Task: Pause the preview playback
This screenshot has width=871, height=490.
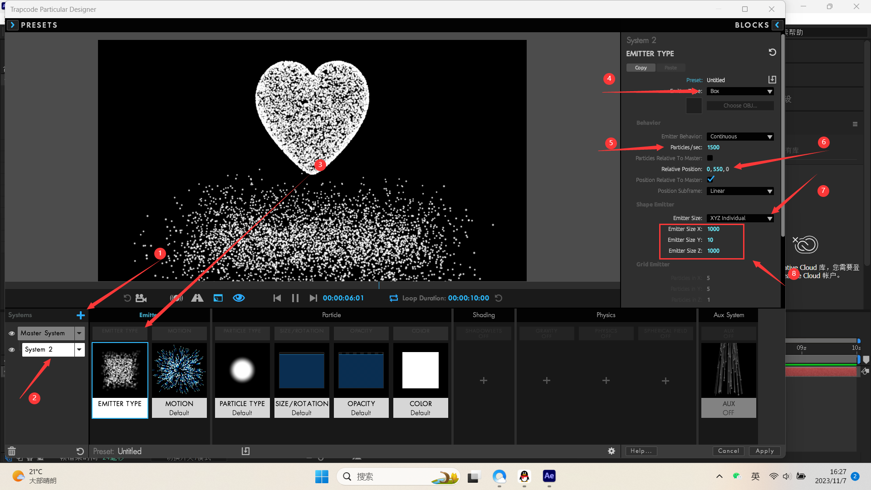Action: pyautogui.click(x=295, y=298)
